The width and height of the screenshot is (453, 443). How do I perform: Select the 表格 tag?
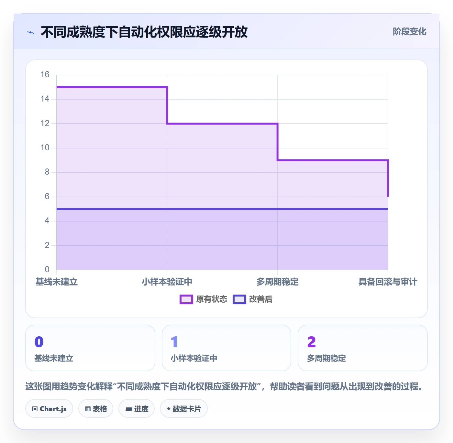[96, 409]
